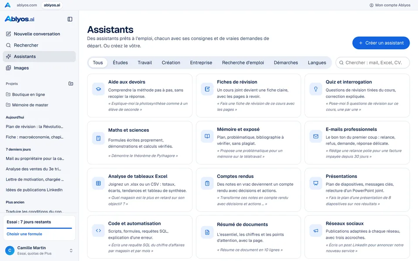Click the magnifier icon in the assistant search box
418x261 pixels.
point(341,63)
